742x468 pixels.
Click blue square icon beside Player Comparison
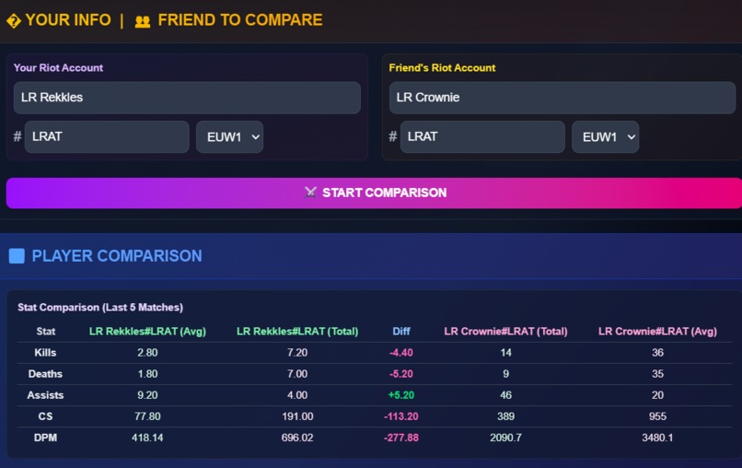point(17,256)
